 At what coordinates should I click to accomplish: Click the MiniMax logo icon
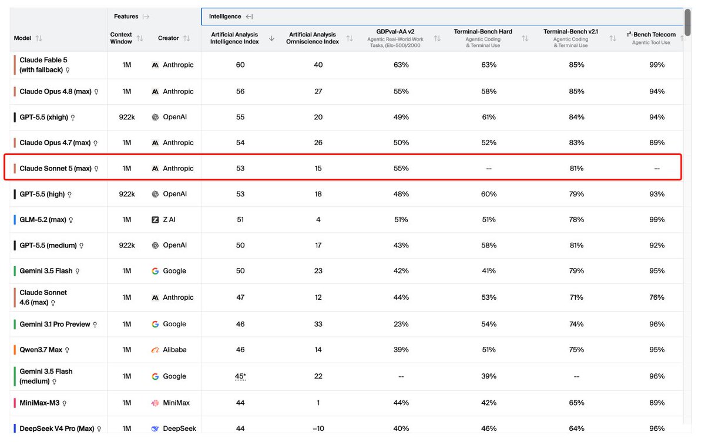tap(155, 403)
